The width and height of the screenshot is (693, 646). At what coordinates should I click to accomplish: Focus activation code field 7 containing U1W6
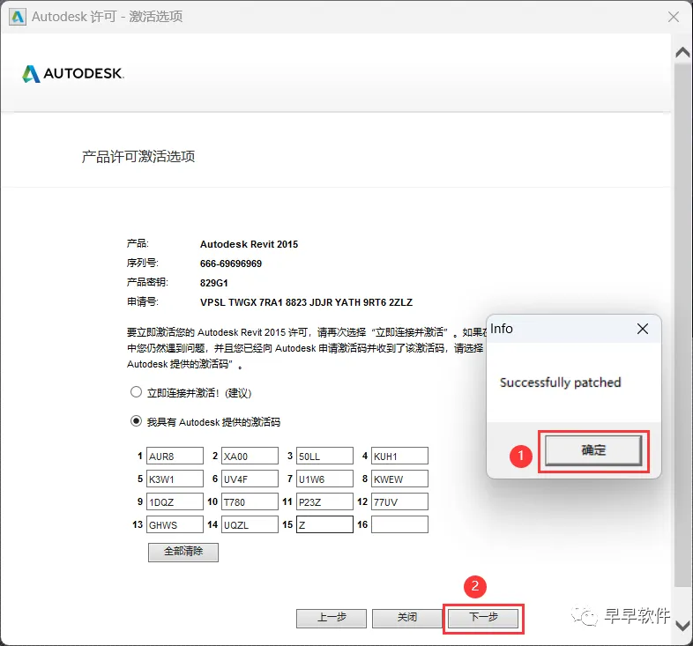pyautogui.click(x=324, y=479)
